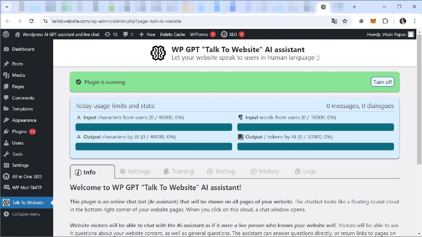Open the comments bubble in admin bar
The width and height of the screenshot is (422, 237).
[x=125, y=35]
